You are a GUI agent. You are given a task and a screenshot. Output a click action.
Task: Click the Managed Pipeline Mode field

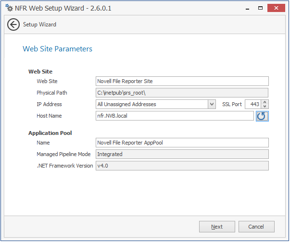(182, 154)
